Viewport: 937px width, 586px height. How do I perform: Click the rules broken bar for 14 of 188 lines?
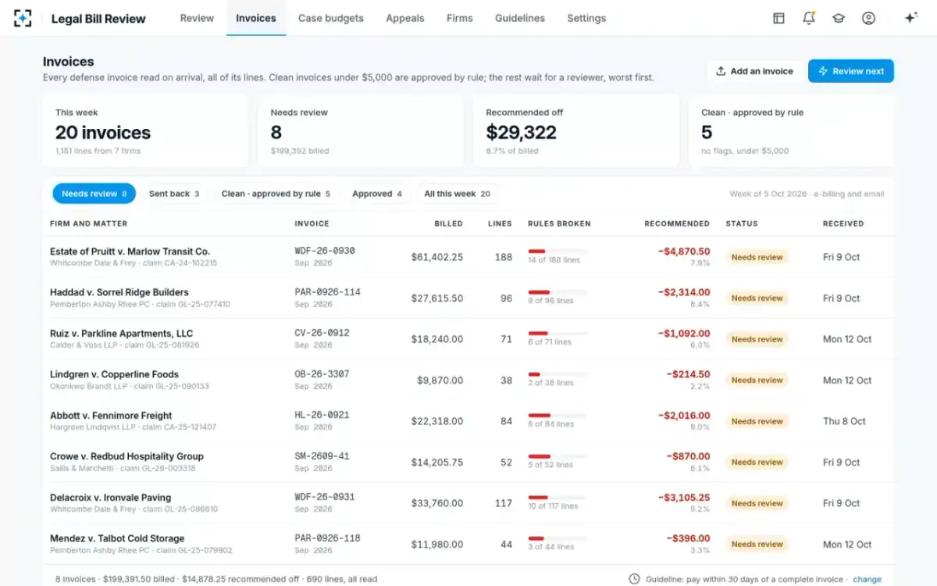(x=558, y=252)
